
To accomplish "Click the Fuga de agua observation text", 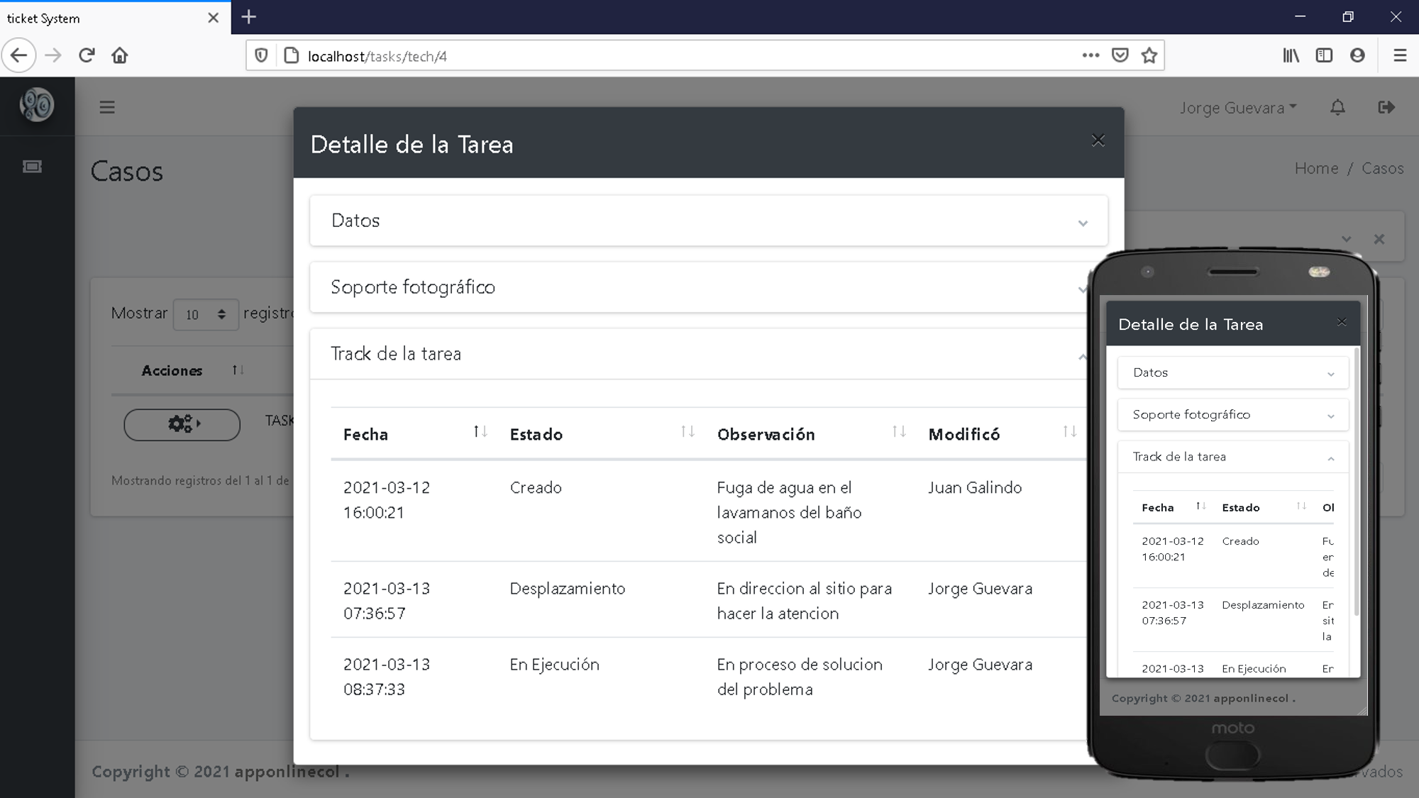I will pos(789,512).
